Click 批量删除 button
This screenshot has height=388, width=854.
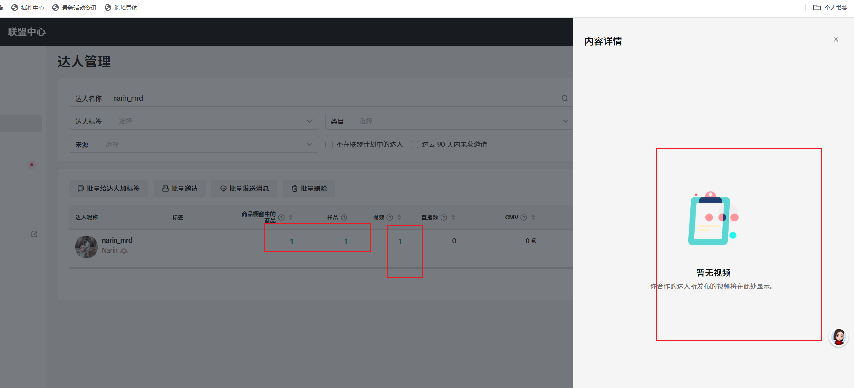[309, 189]
